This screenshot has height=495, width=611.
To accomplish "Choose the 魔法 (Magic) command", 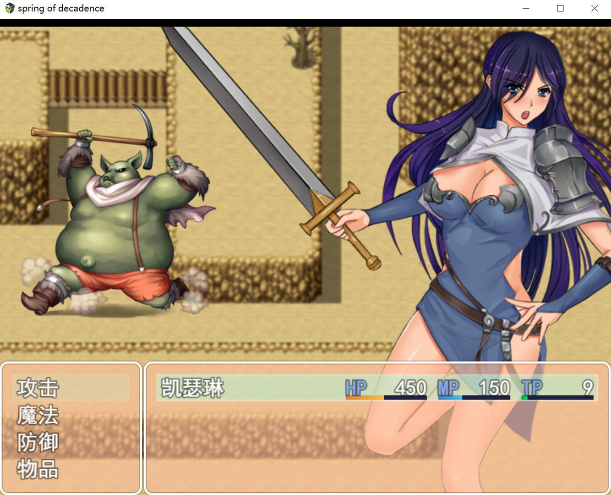I will [38, 415].
